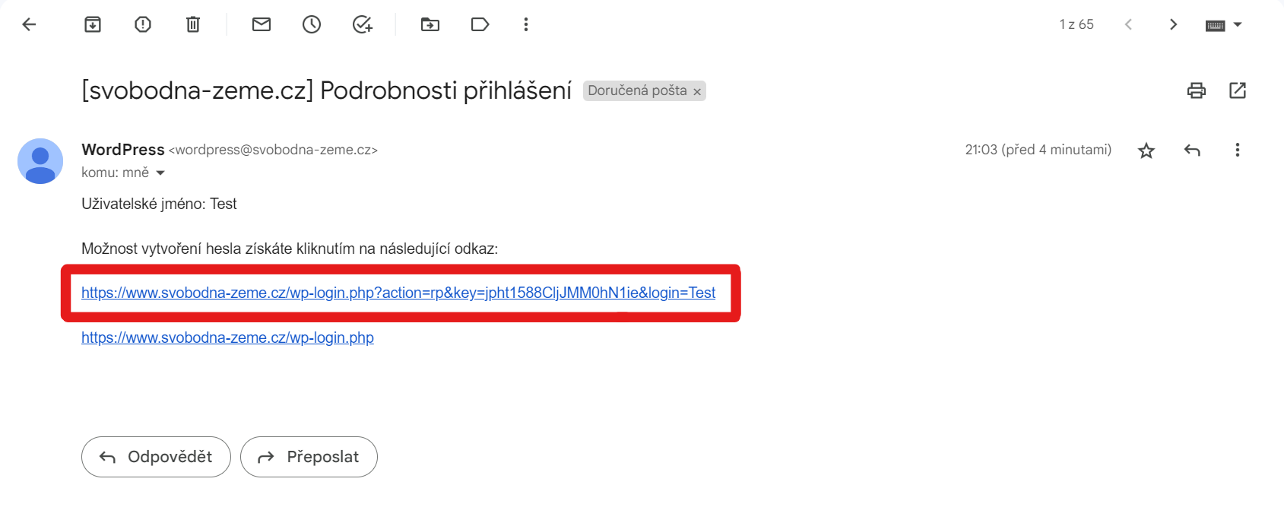Open the labels icon menu

point(480,24)
